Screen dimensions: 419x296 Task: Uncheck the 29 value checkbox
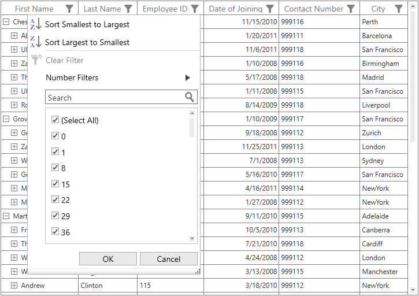[55, 215]
